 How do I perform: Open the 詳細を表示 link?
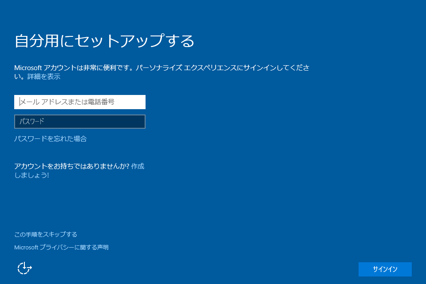coord(44,77)
